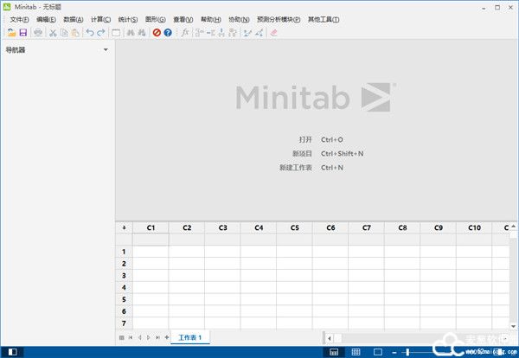Select column header C10
This screenshot has height=358, width=519.
474,227
